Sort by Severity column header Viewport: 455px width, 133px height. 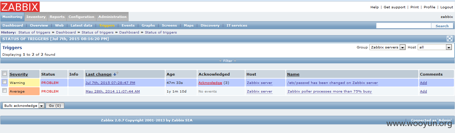19,74
